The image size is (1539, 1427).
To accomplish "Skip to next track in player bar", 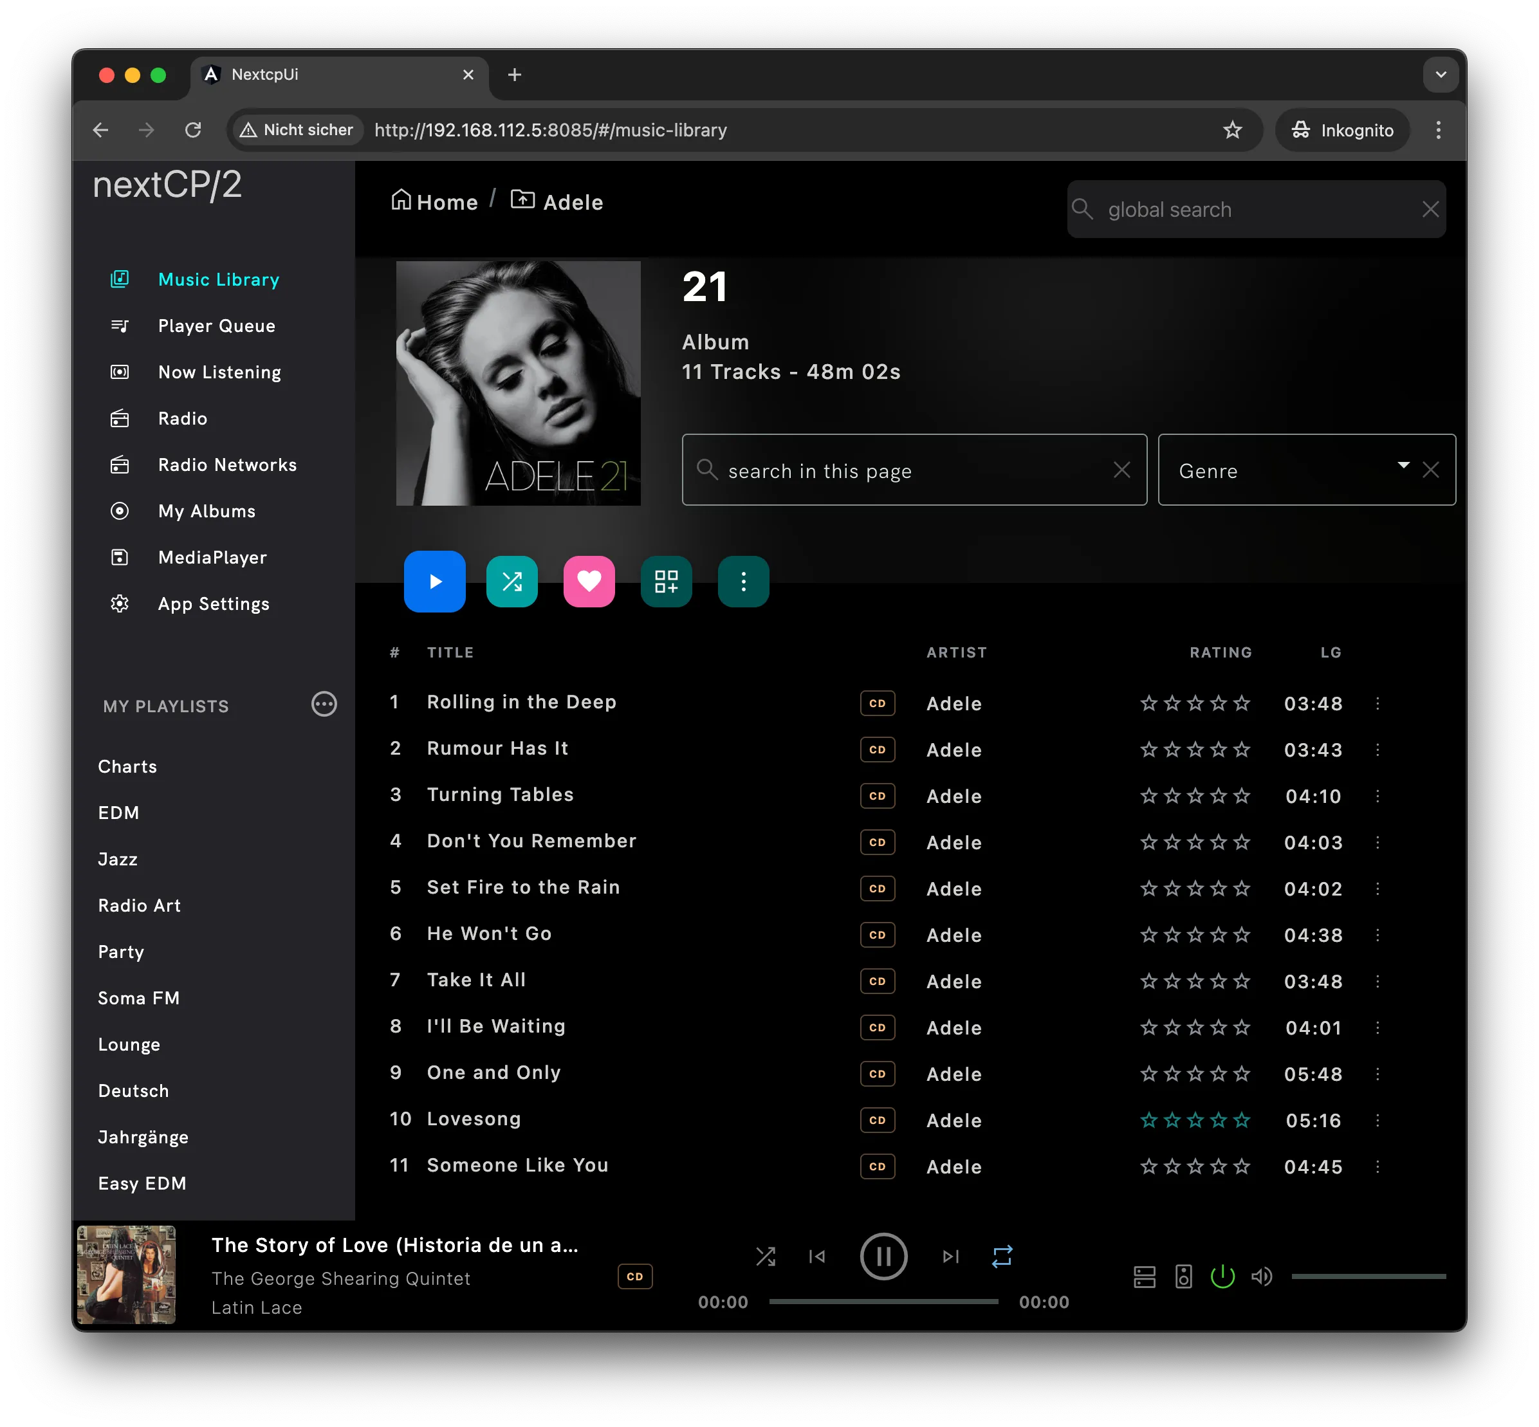I will coord(950,1257).
